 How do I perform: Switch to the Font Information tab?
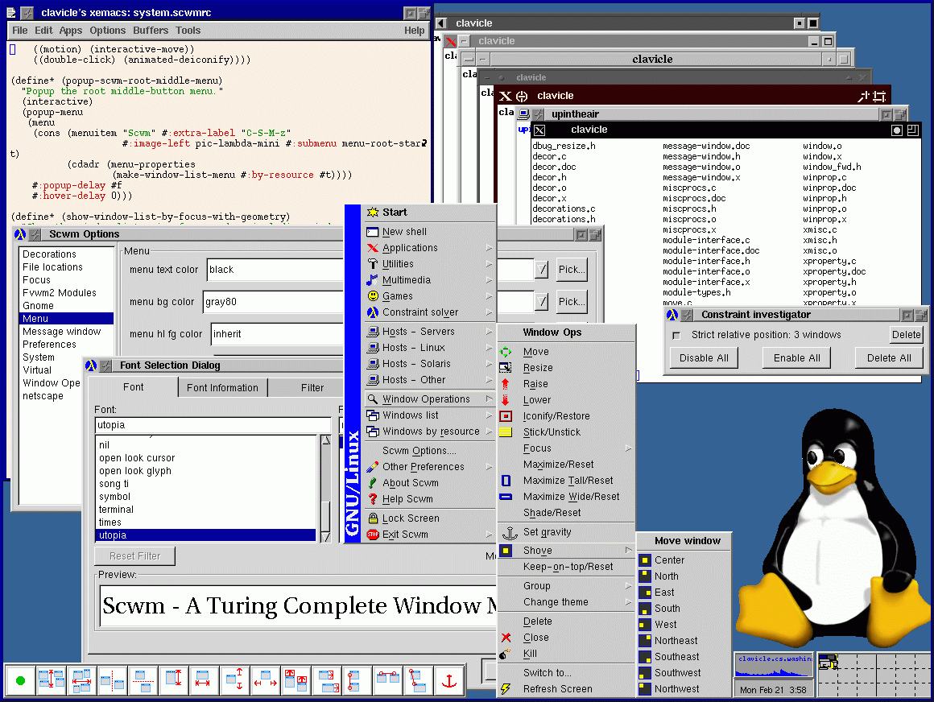222,387
